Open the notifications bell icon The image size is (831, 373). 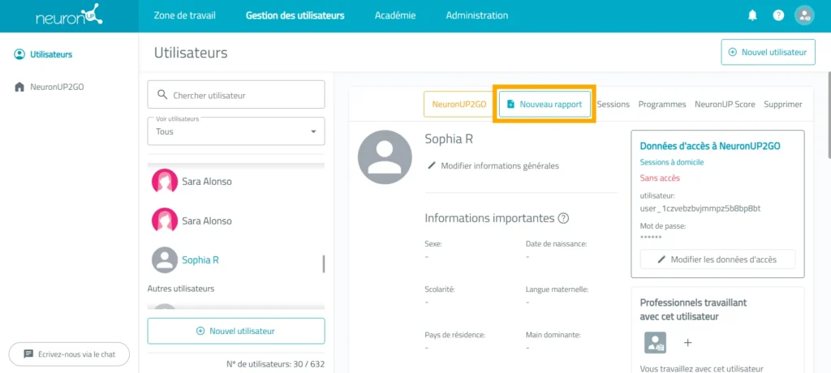coord(752,15)
